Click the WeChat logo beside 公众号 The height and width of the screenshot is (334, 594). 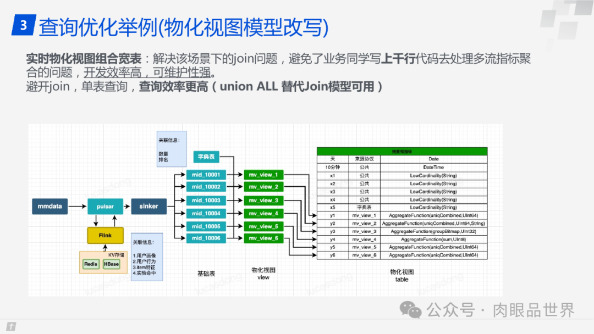coord(411,310)
